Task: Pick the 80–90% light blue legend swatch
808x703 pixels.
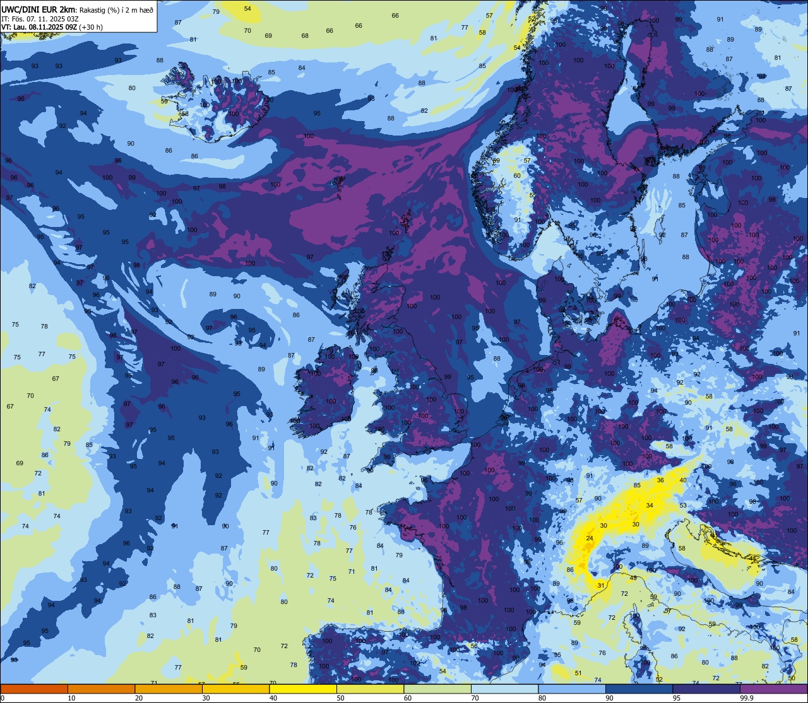Action: 572,688
